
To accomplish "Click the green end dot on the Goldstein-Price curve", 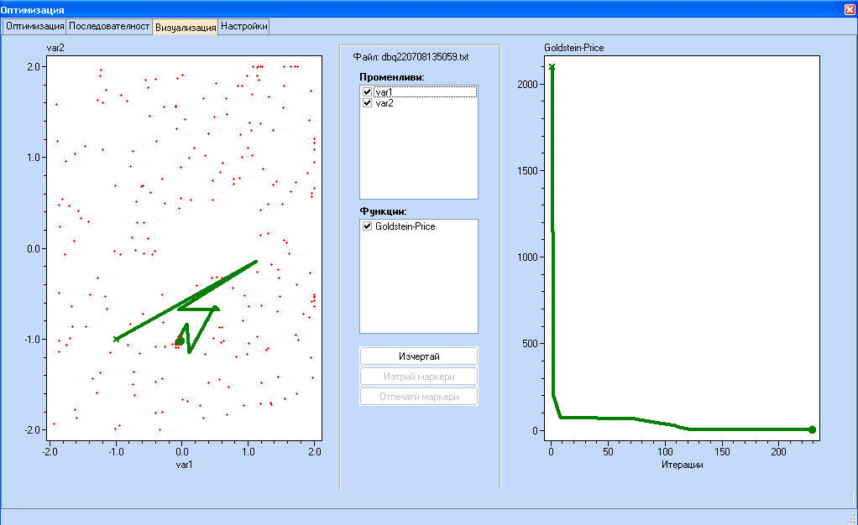I will [x=812, y=429].
